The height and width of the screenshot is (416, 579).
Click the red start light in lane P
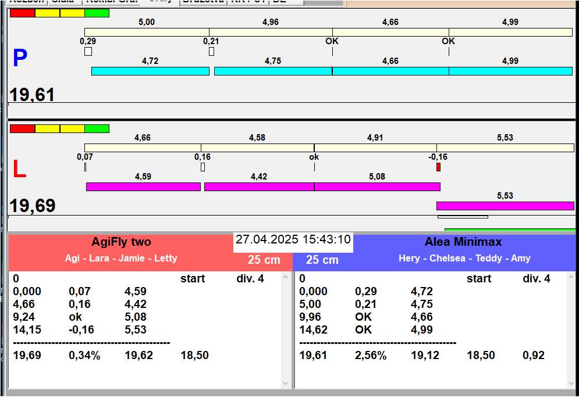pyautogui.click(x=22, y=13)
